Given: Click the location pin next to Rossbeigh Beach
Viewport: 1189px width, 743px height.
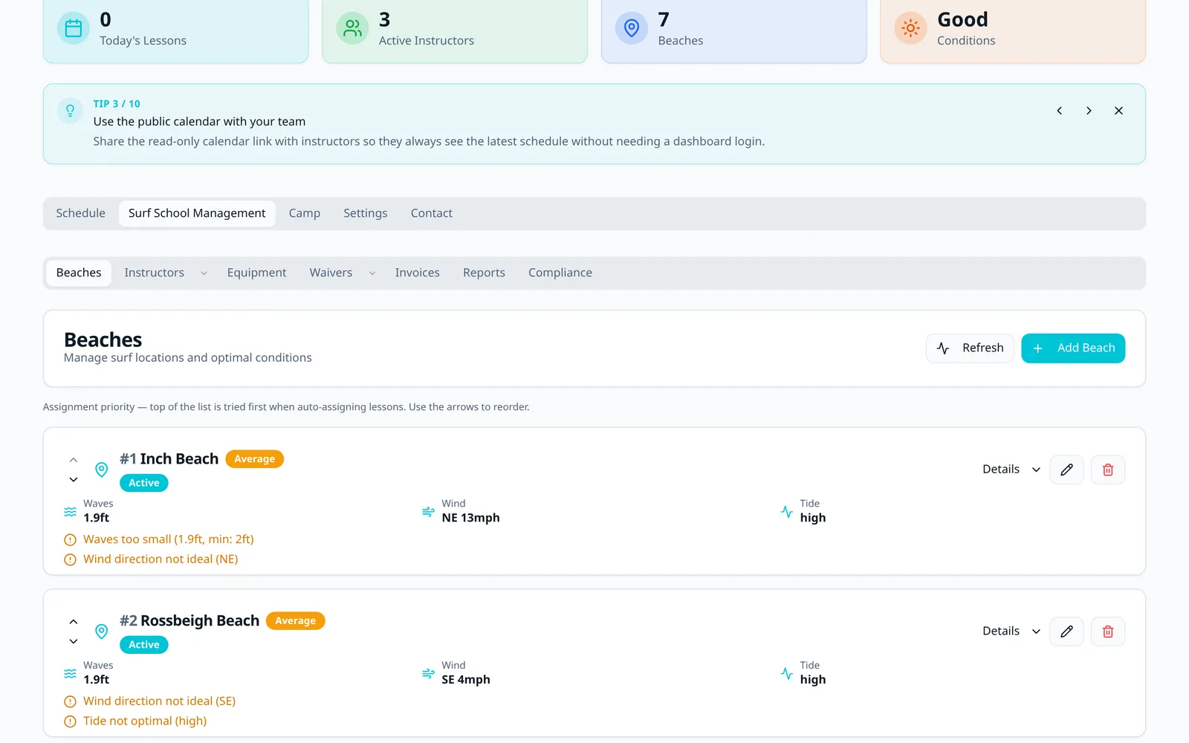Looking at the screenshot, I should click(x=102, y=632).
